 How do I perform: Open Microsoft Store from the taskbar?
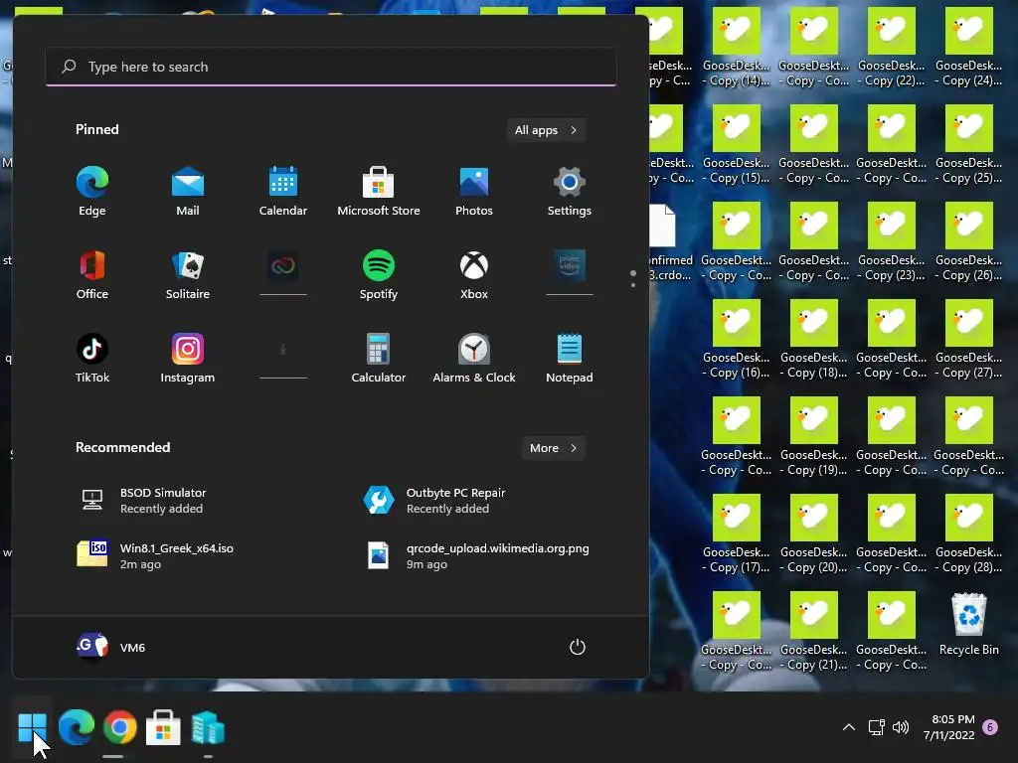pyautogui.click(x=163, y=727)
